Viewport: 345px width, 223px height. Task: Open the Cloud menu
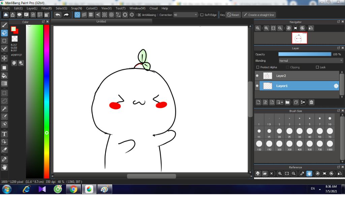tap(153, 8)
